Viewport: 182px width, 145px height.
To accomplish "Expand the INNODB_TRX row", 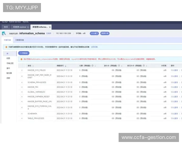I will [22, 87].
